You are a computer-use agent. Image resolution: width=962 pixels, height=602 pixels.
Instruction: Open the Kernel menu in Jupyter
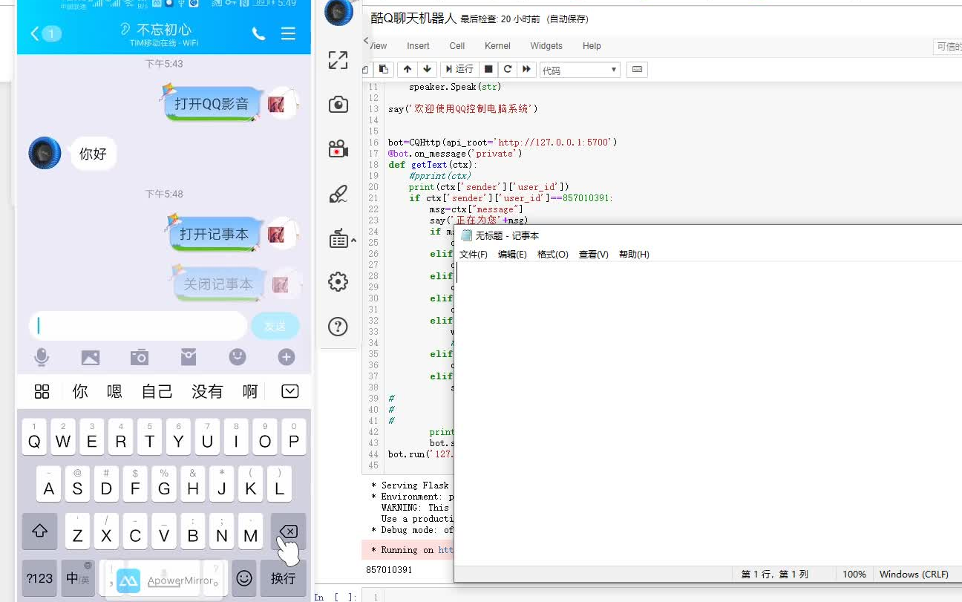497,46
